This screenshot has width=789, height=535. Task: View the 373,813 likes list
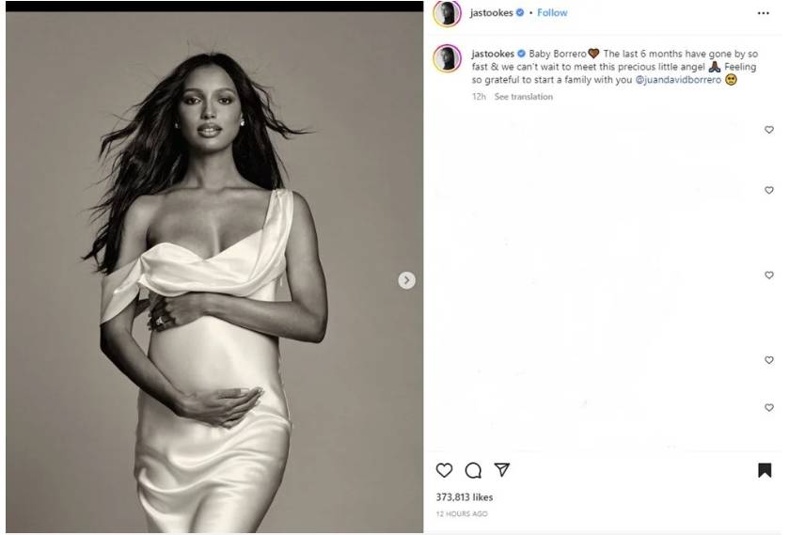click(464, 497)
